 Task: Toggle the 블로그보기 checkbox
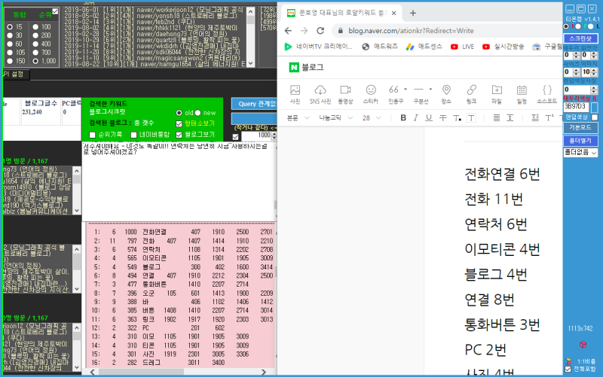coord(179,135)
